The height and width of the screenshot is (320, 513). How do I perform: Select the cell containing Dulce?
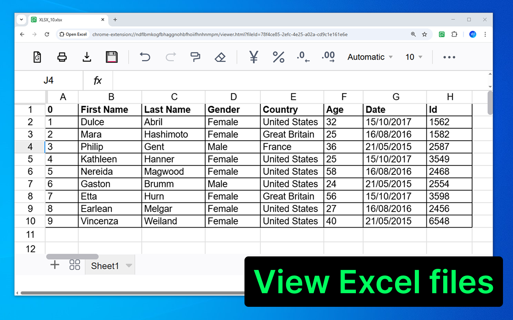click(x=110, y=122)
